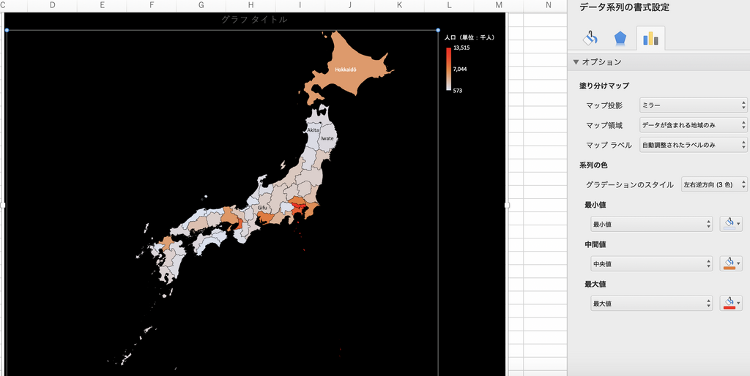Open the Fill & Line paint bucket tab

click(x=590, y=39)
